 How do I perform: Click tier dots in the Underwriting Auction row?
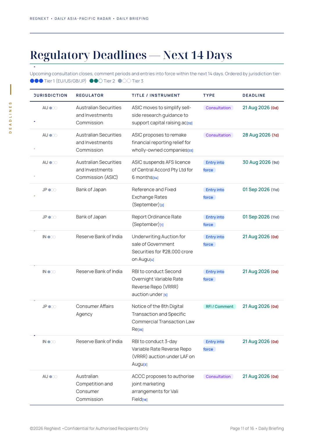(51, 237)
